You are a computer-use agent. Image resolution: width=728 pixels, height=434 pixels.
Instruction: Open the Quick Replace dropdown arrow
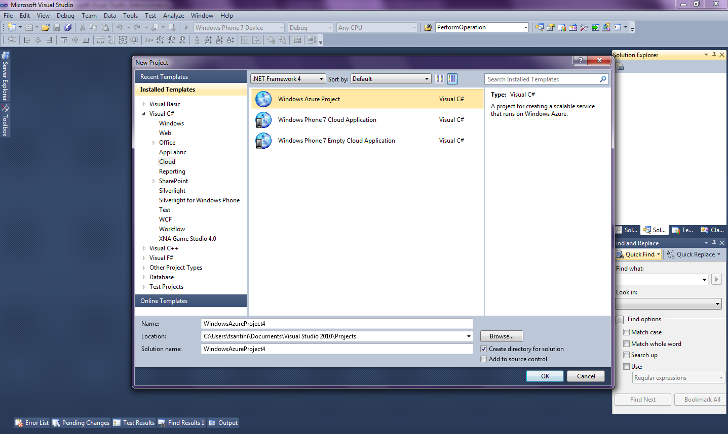[x=718, y=254]
